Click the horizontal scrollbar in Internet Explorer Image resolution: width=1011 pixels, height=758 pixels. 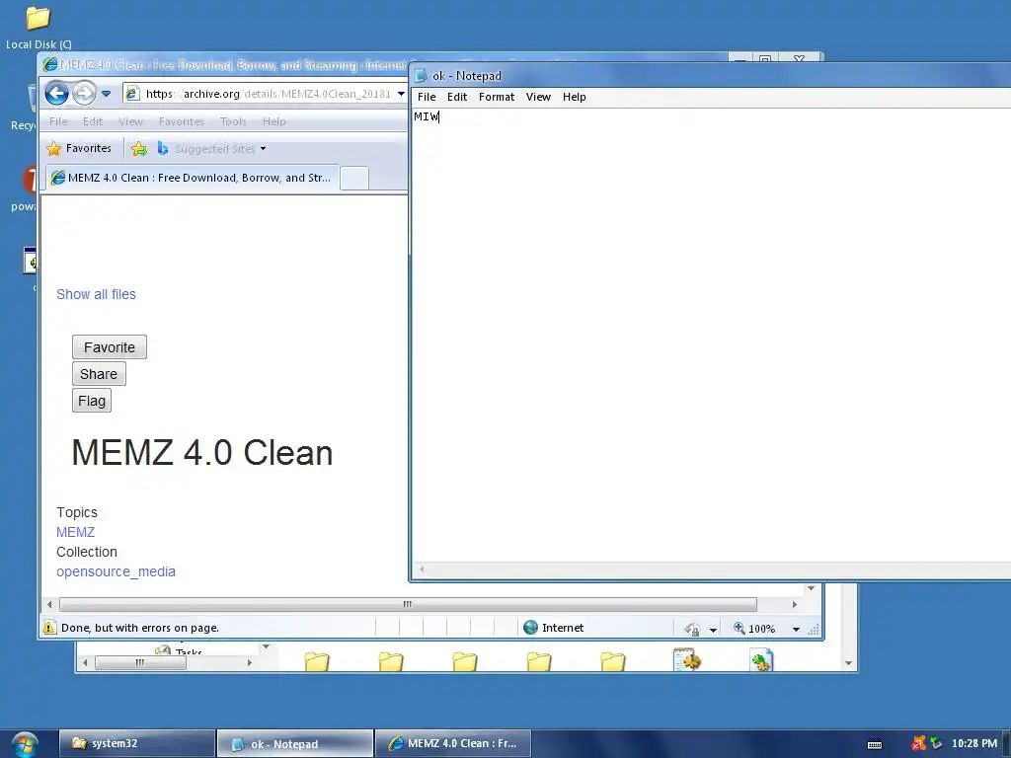pos(408,605)
